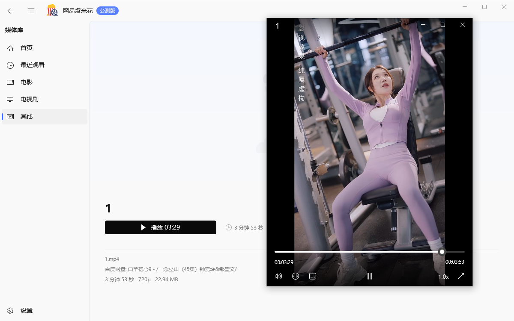Click the video progress slider handle
The width and height of the screenshot is (514, 321).
pos(442,252)
